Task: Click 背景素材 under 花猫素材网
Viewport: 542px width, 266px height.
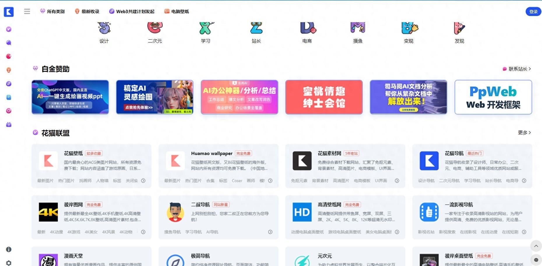Action: 320,181
